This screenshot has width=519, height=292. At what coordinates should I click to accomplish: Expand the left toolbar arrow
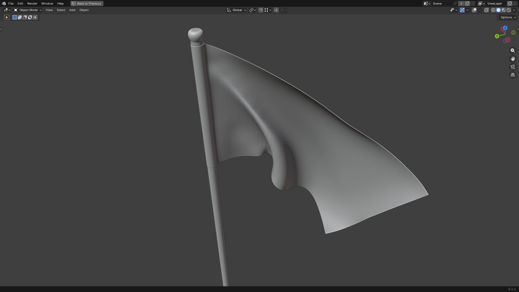point(1,29)
